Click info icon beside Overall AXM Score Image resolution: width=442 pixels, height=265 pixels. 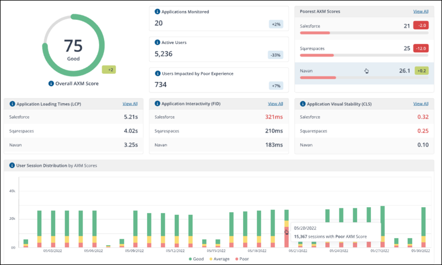(51, 84)
